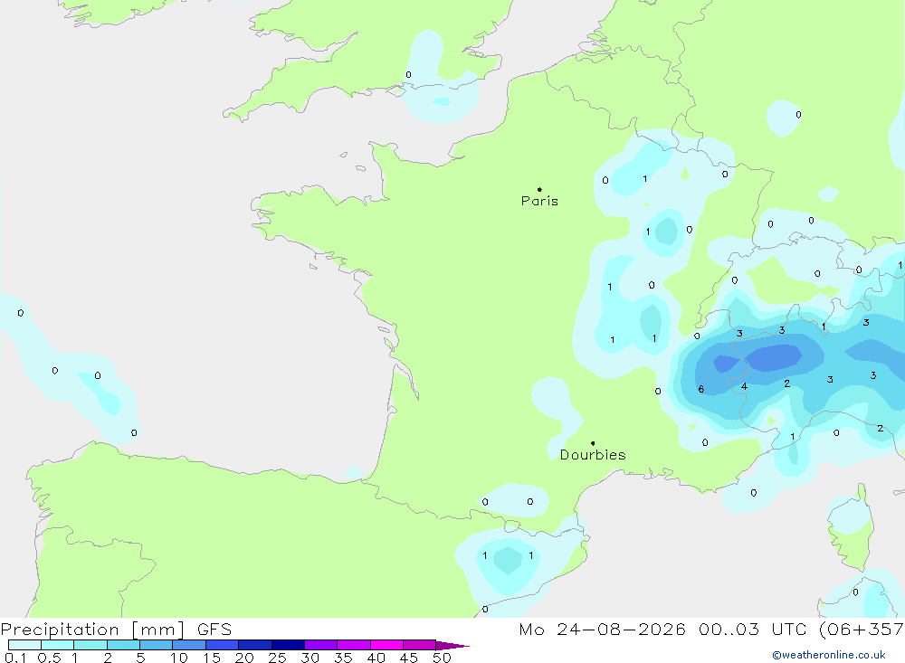Pick the legend swatch between 40 and 45
Viewport: 905px width, 663px height.
pos(386,645)
